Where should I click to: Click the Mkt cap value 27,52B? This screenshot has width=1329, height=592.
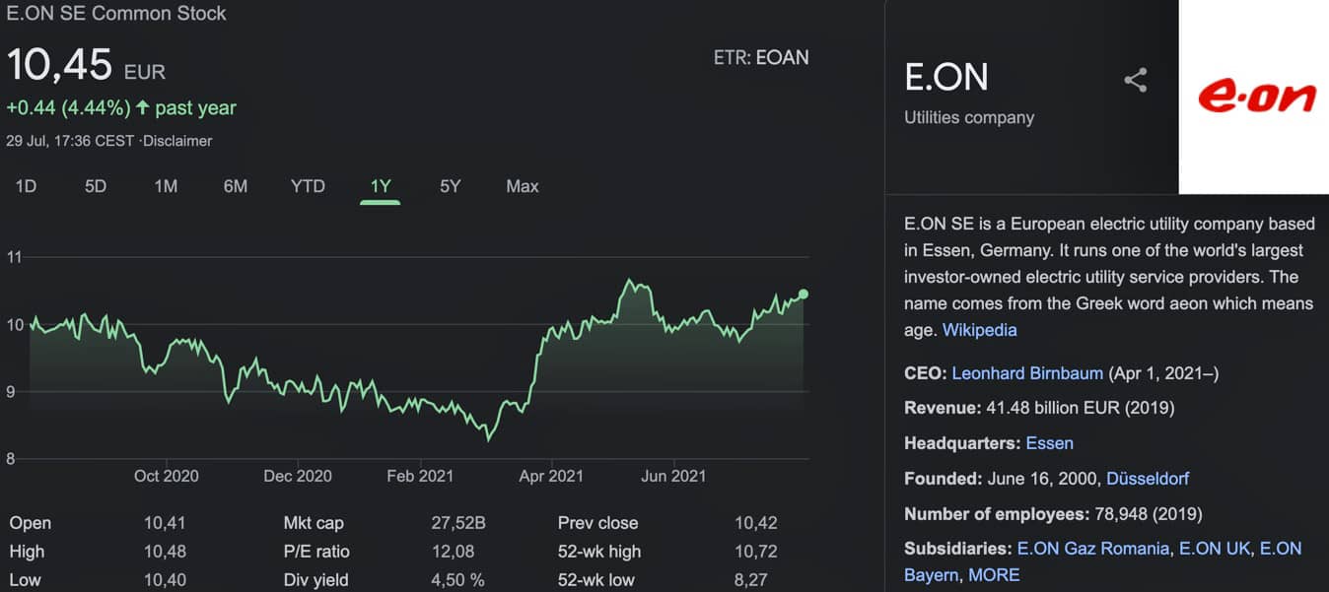point(458,523)
